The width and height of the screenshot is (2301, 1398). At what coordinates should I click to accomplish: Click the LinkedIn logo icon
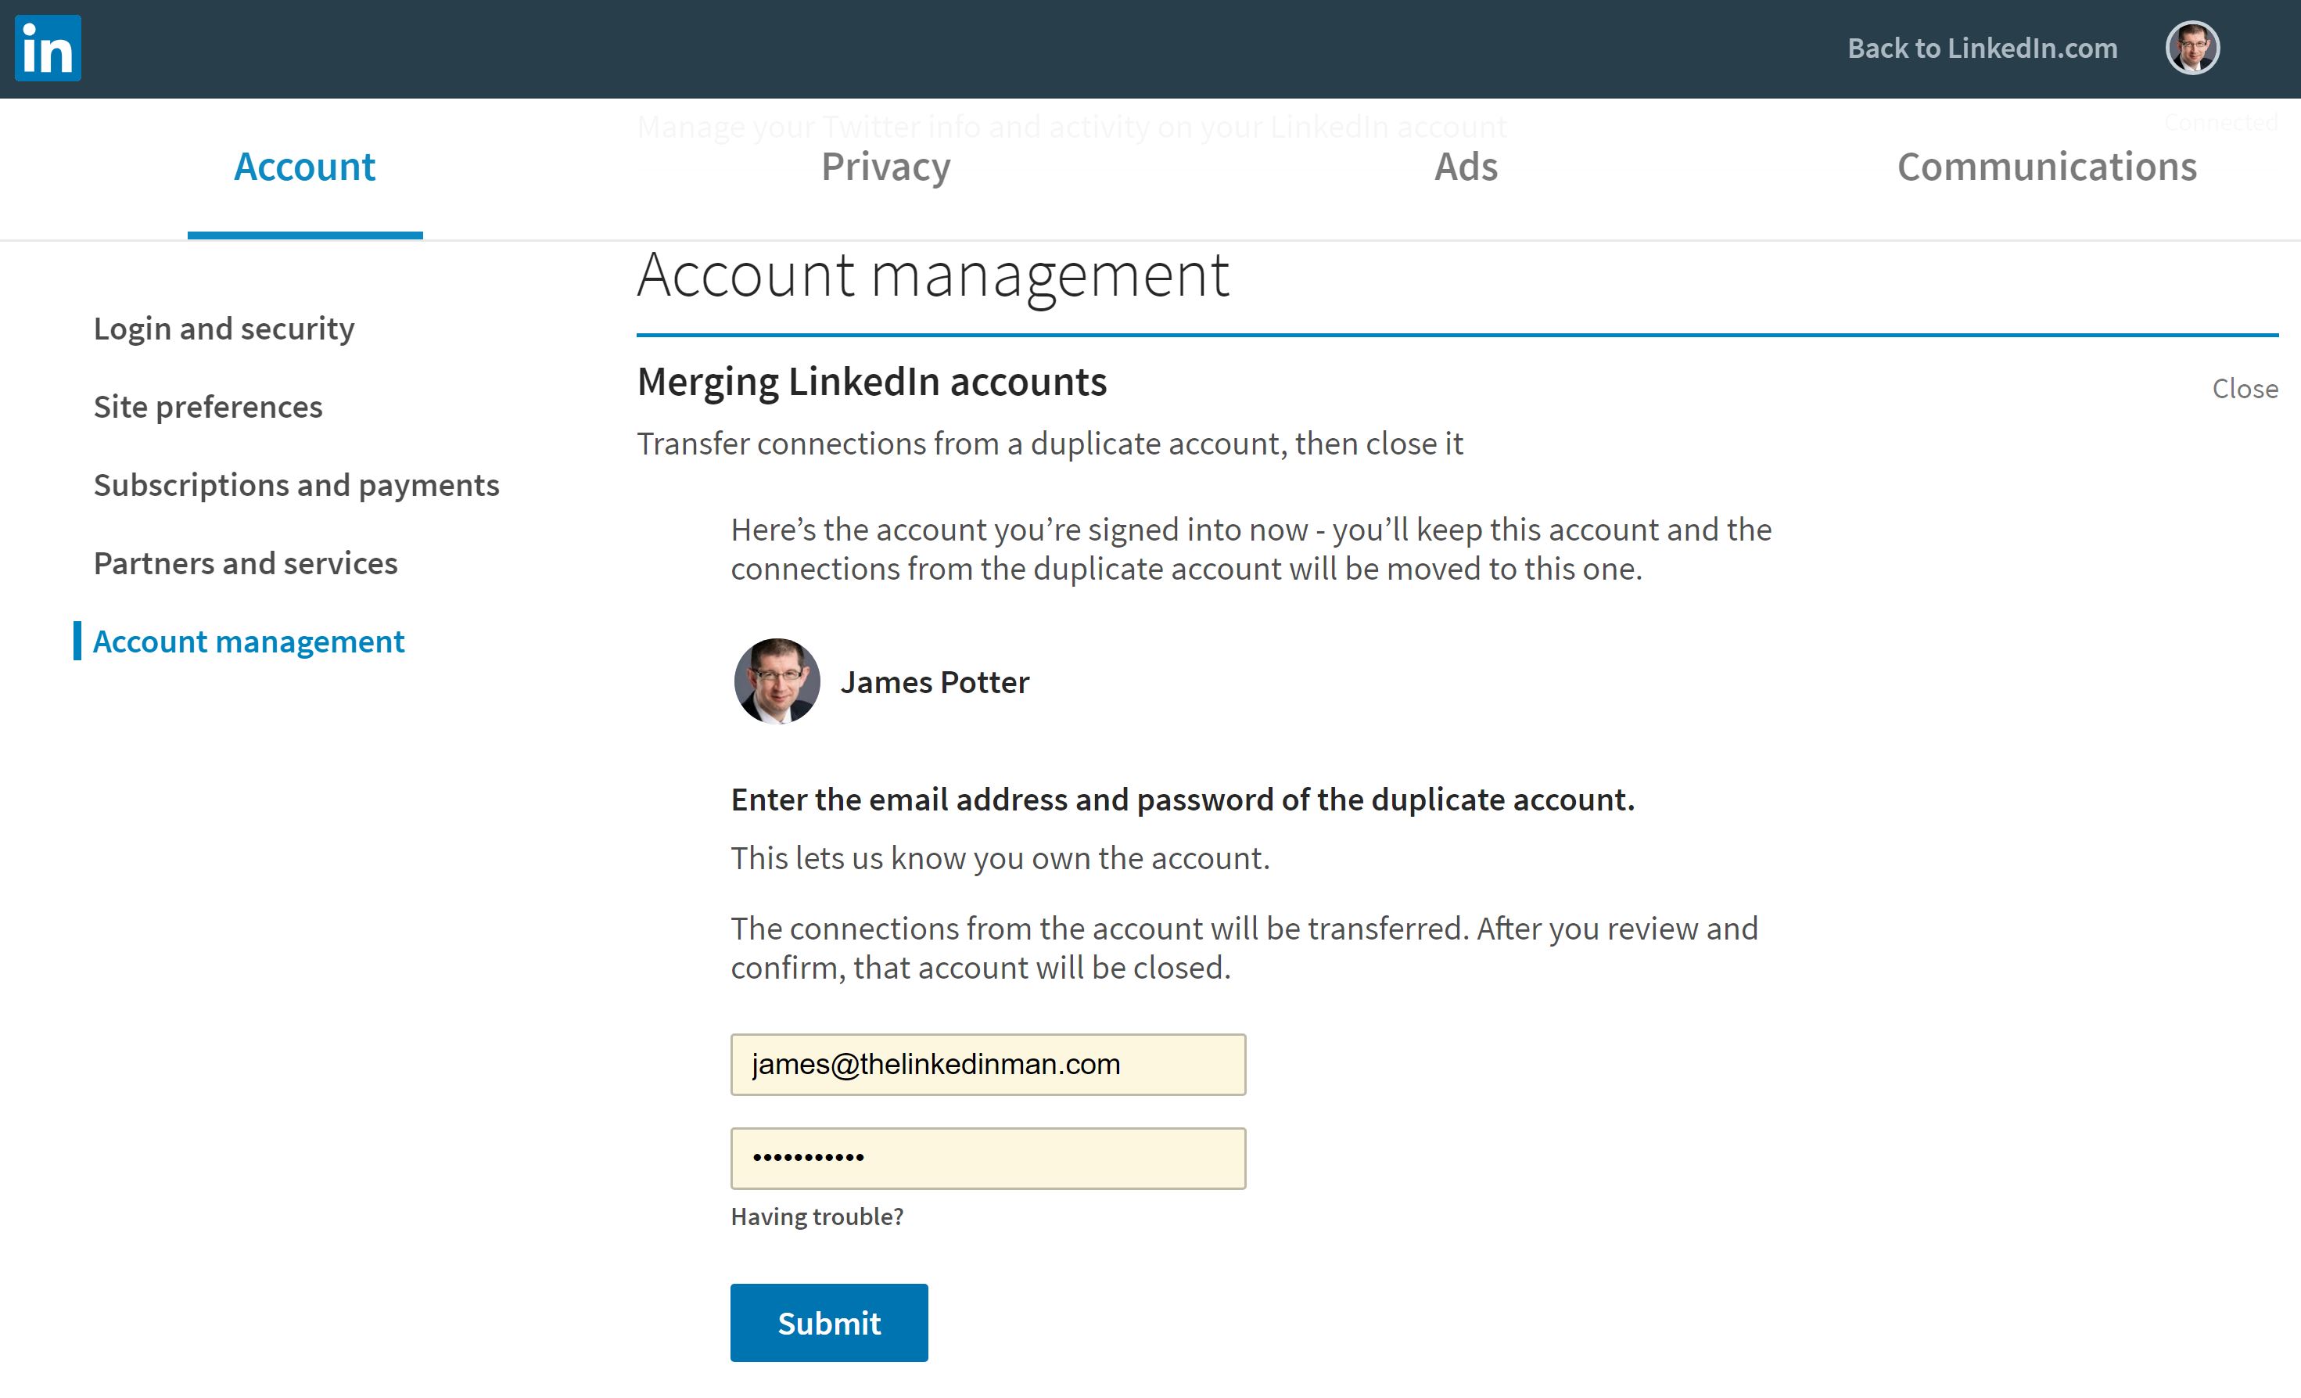pos(48,48)
